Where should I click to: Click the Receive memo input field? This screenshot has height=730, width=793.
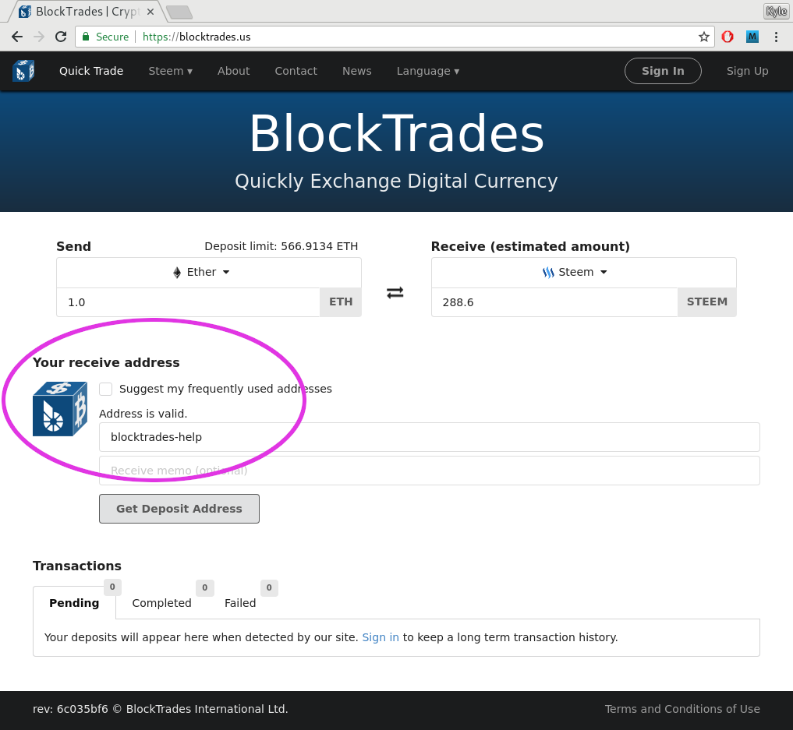coord(430,471)
